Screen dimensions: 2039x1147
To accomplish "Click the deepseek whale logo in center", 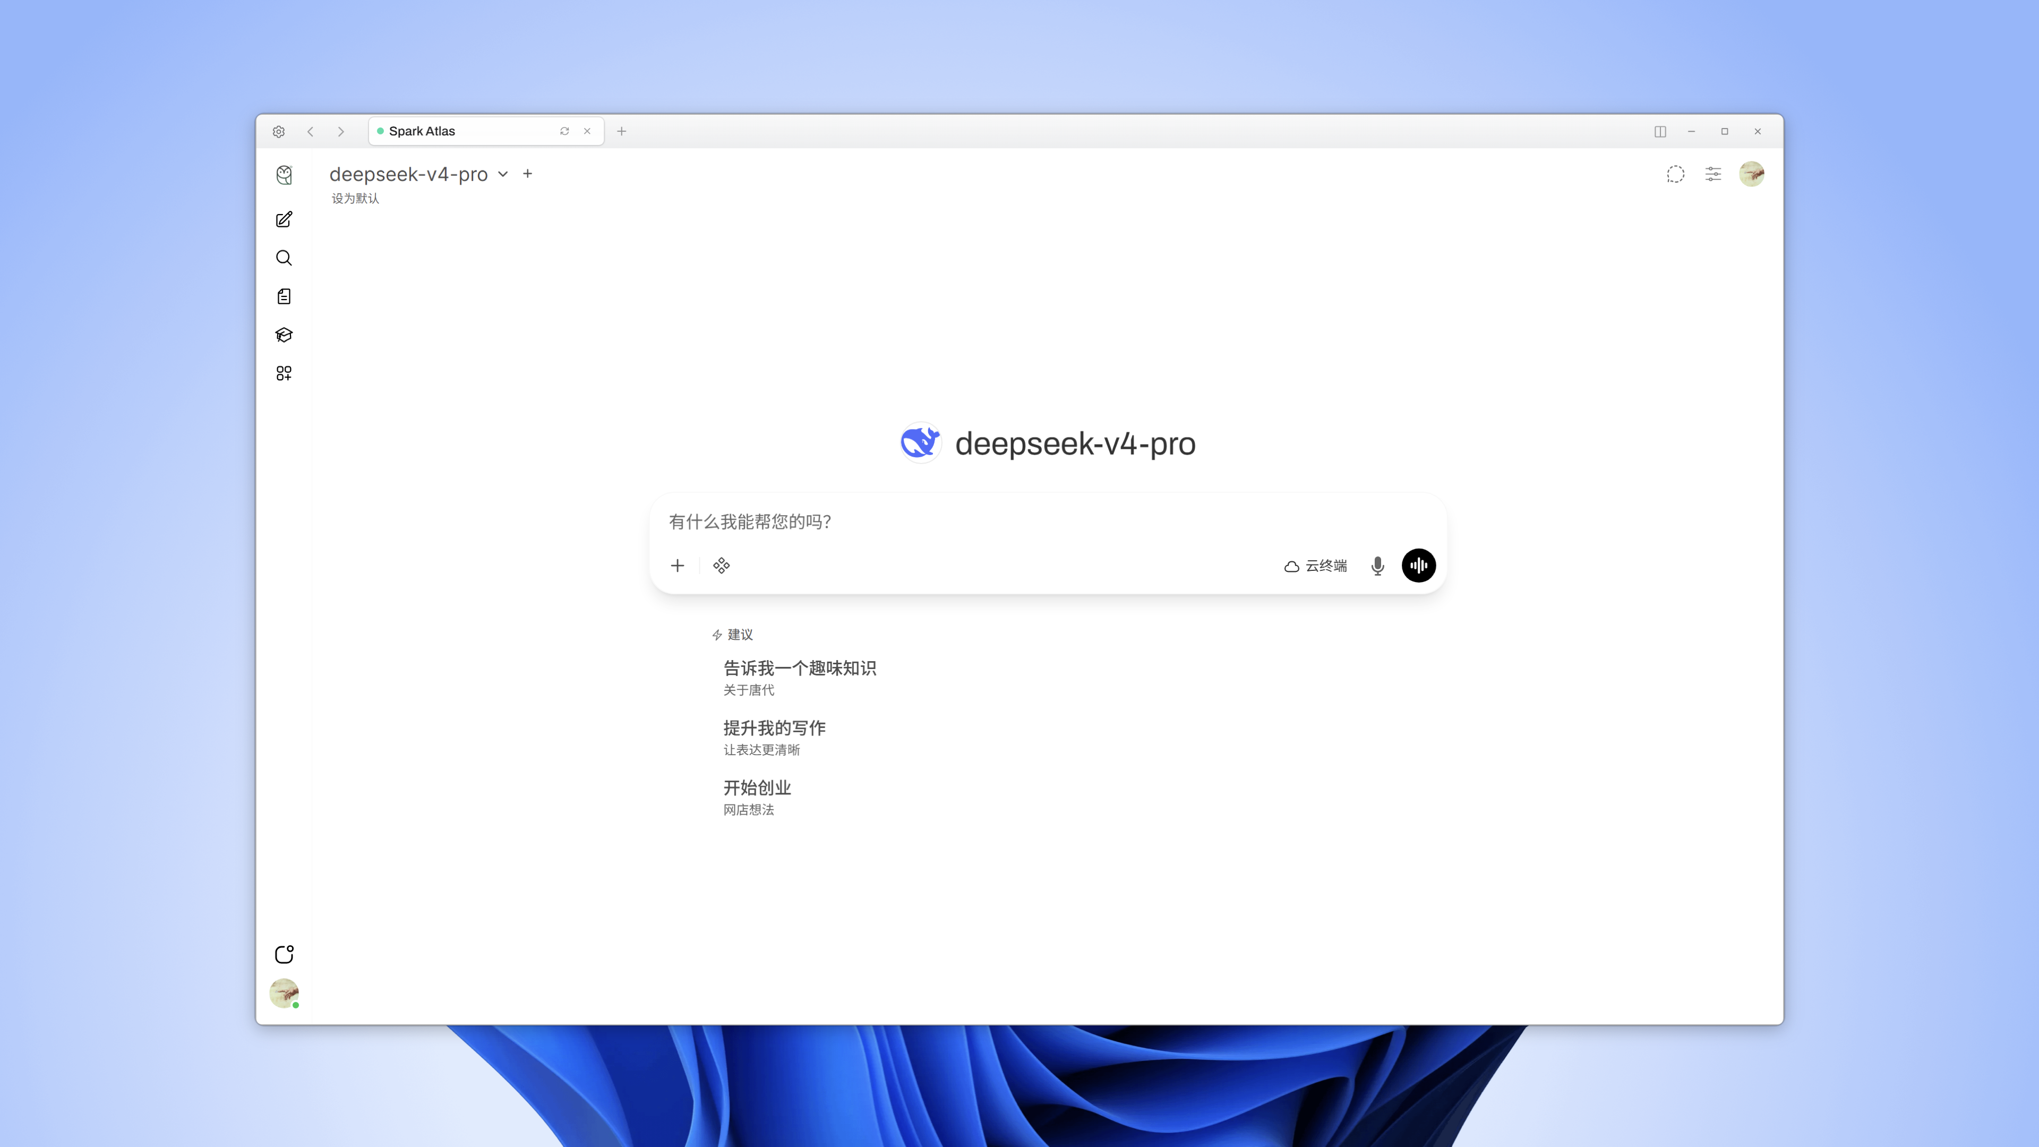I will [x=920, y=442].
